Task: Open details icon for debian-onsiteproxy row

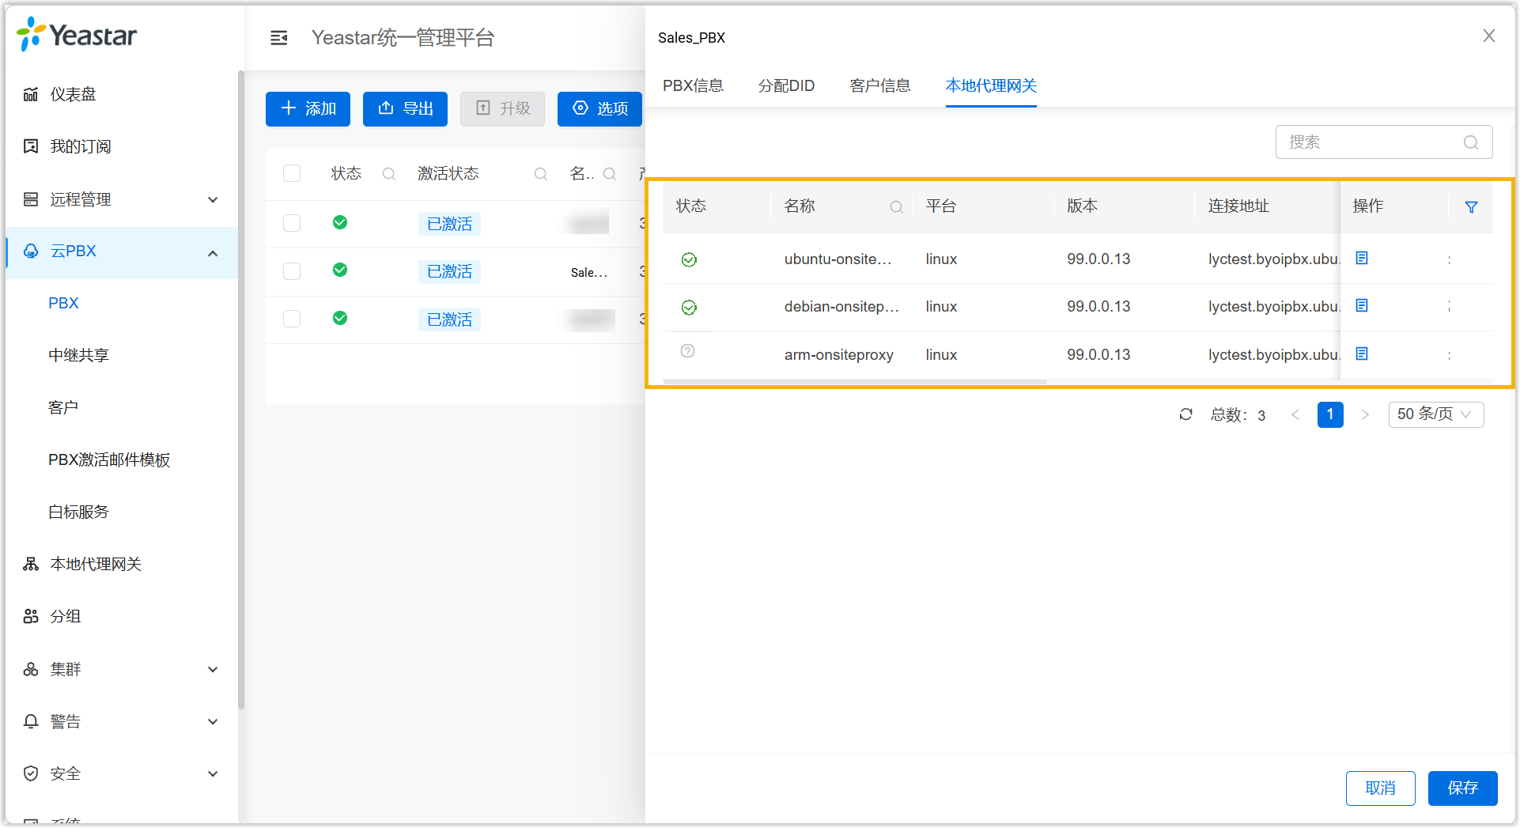Action: pos(1362,306)
